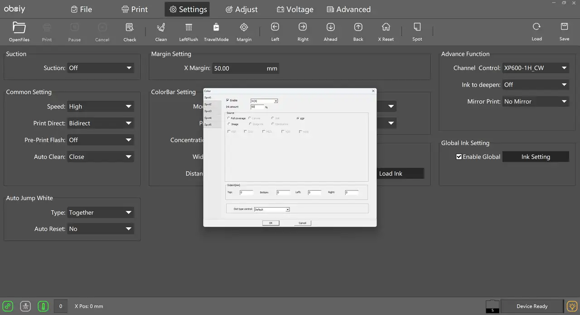Uncheck the Enable Global checkbox

(x=459, y=157)
